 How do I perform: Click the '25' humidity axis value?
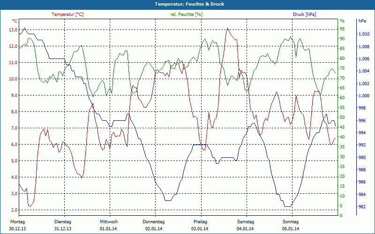click(342, 167)
